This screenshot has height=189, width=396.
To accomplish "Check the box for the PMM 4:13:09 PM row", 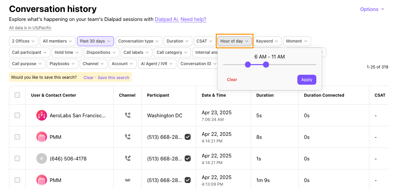I will [17, 180].
